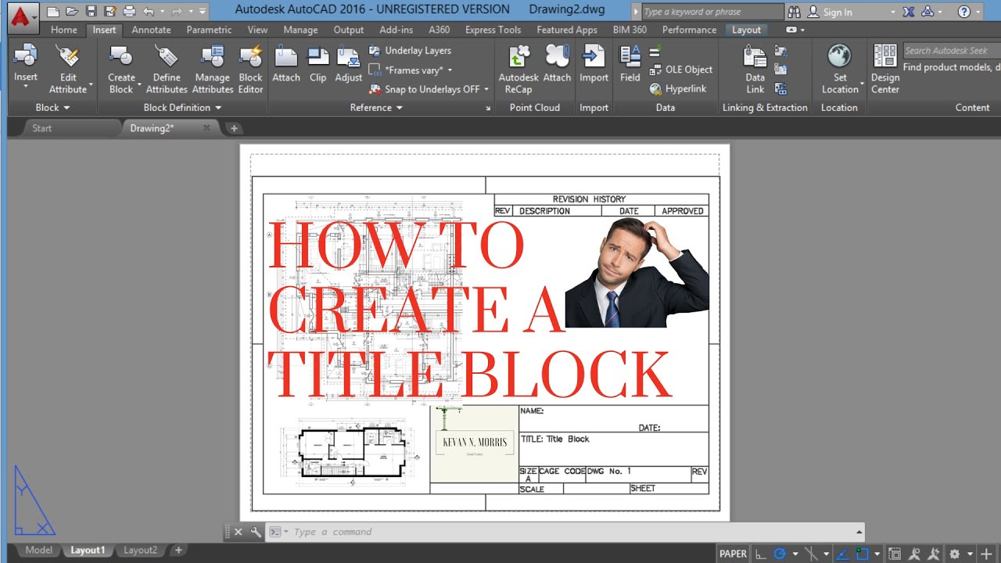Click the Search Autodesk Seek field

[x=952, y=51]
